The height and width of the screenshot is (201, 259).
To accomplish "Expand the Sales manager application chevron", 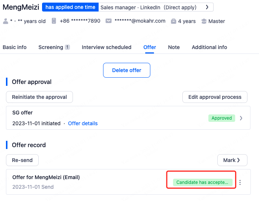I will pos(207,7).
